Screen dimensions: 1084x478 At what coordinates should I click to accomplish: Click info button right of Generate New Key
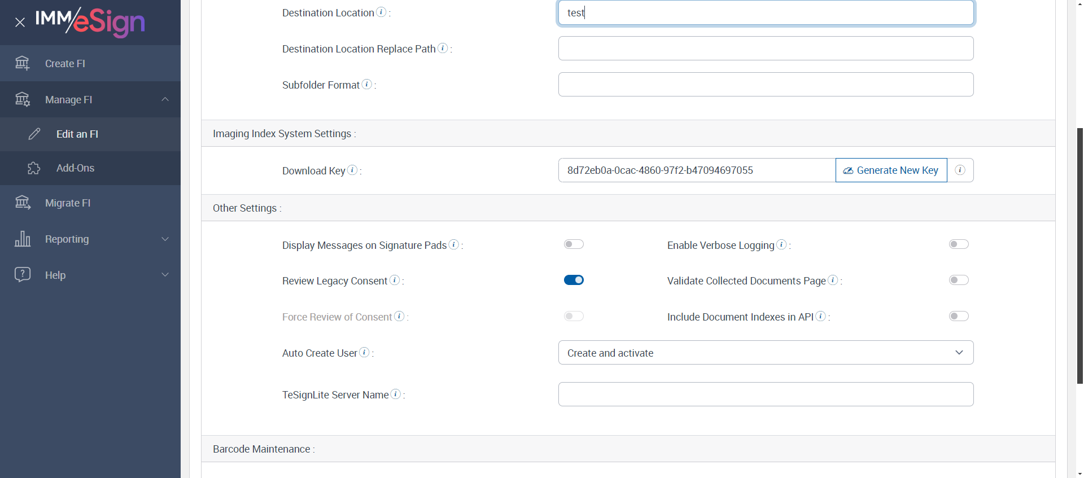[x=960, y=170]
